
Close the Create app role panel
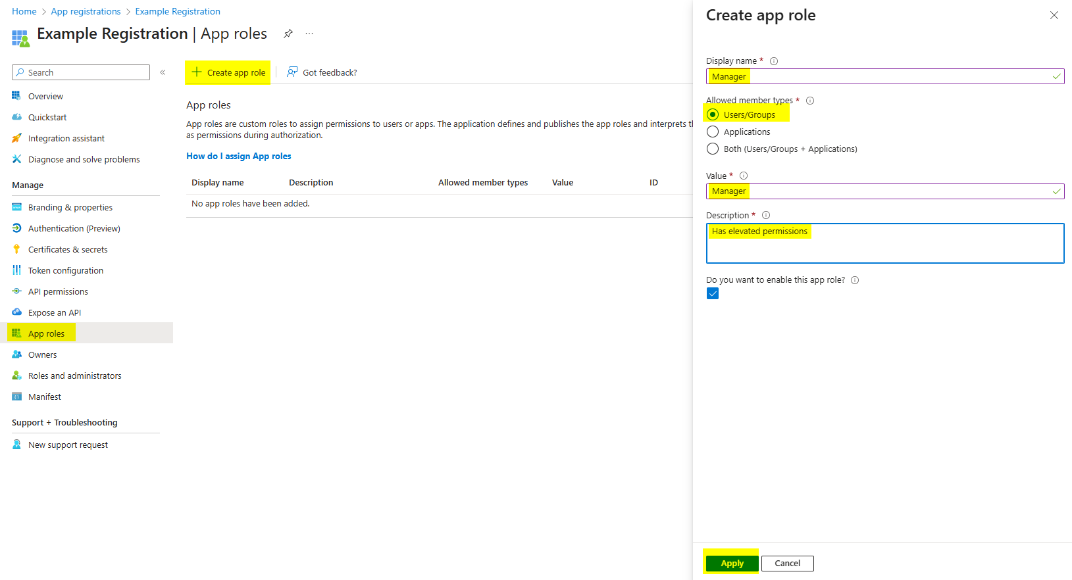click(x=1054, y=15)
